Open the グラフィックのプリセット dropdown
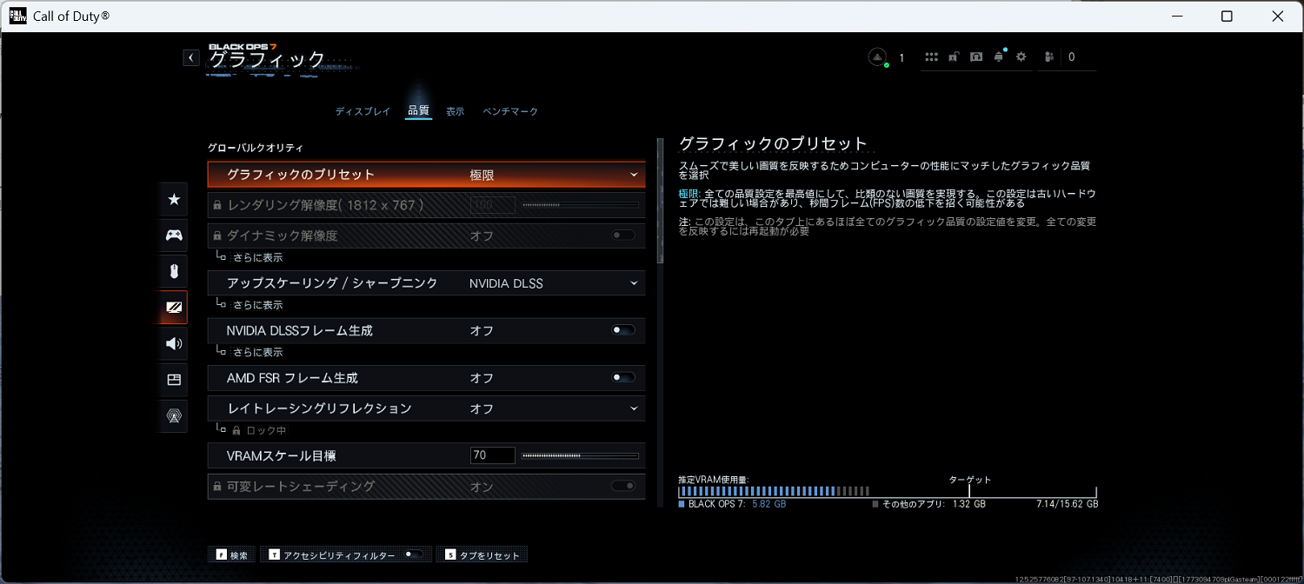The image size is (1304, 584). pos(426,175)
